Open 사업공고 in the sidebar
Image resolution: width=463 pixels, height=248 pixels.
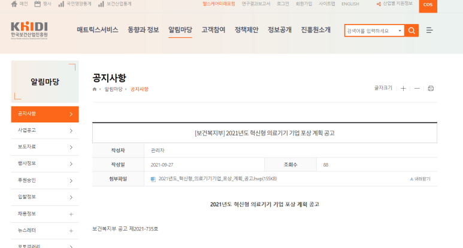27,130
